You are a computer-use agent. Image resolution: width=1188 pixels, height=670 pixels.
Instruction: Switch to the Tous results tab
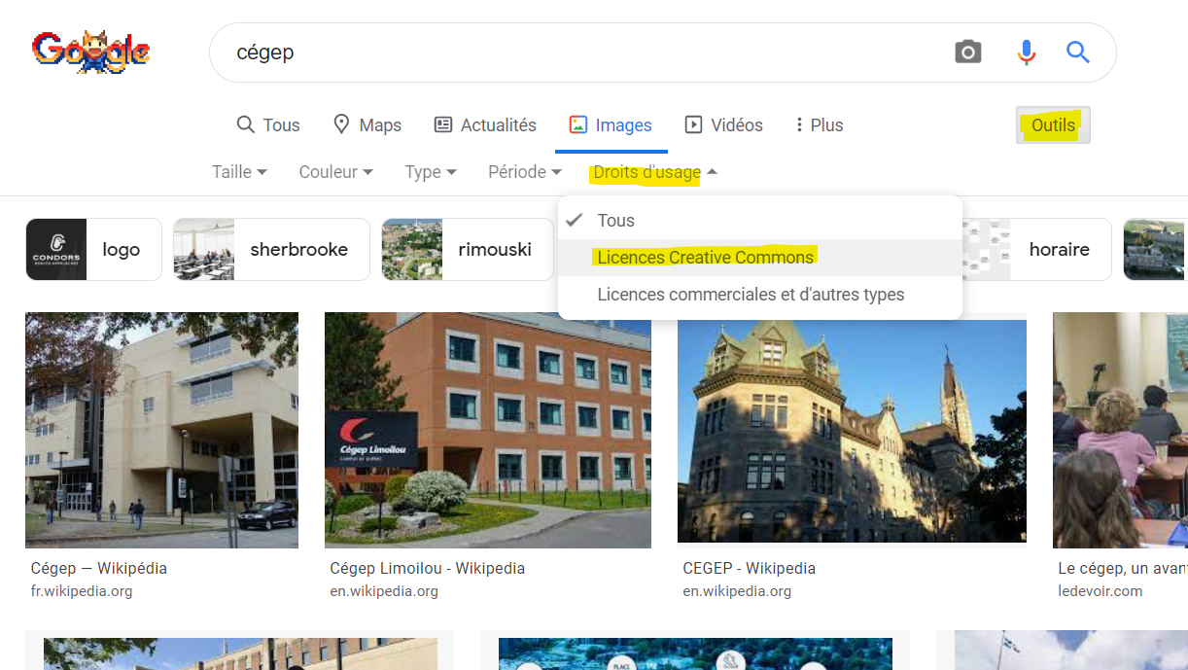click(268, 124)
